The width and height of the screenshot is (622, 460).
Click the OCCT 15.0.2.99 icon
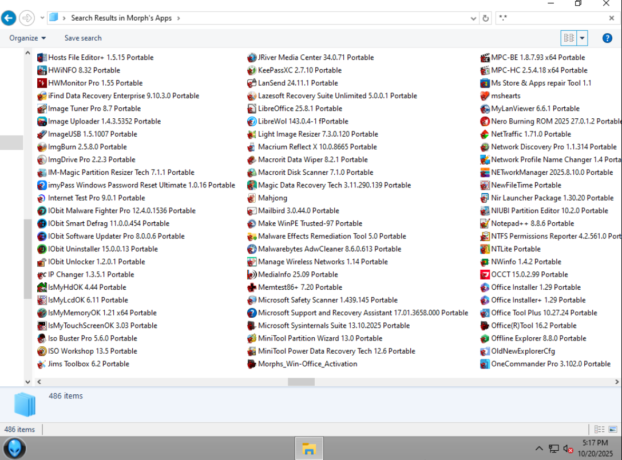tap(485, 275)
